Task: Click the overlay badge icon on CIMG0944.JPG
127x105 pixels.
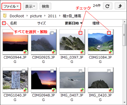Action: (x=25, y=52)
